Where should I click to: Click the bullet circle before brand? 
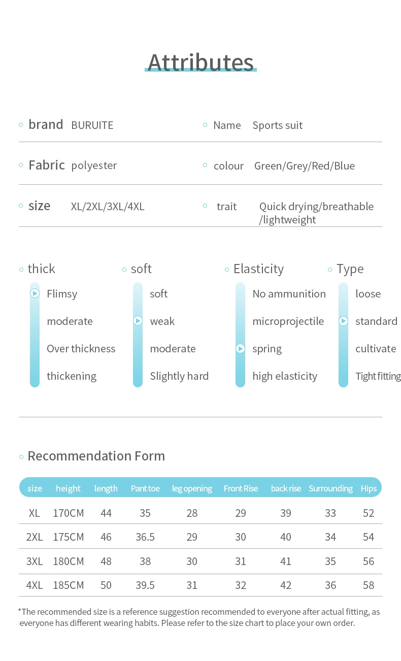coord(21,125)
